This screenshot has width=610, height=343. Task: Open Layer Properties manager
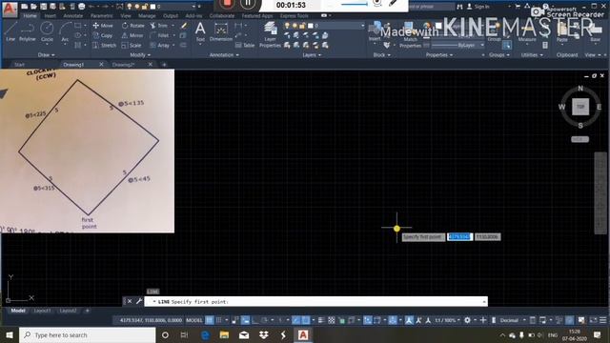point(270,34)
